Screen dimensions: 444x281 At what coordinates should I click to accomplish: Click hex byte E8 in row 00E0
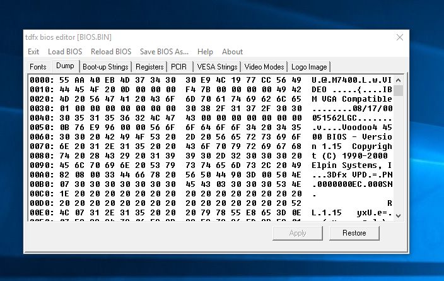(251, 213)
